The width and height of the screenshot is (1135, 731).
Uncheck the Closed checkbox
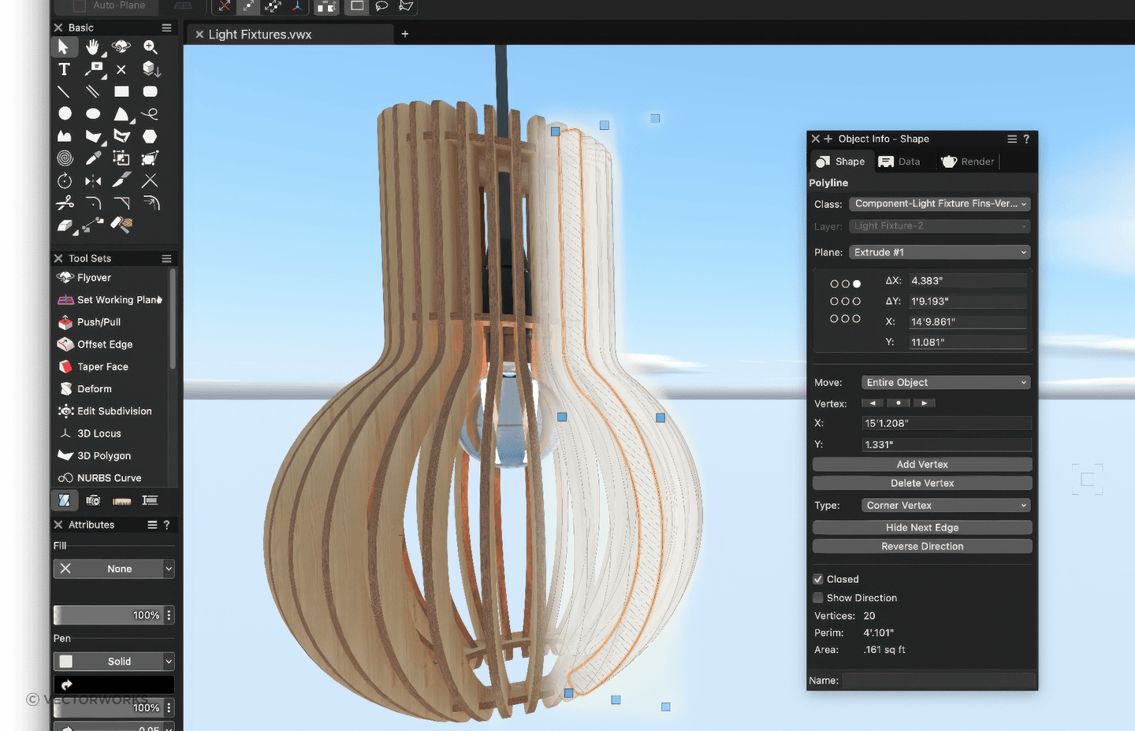pyautogui.click(x=818, y=579)
